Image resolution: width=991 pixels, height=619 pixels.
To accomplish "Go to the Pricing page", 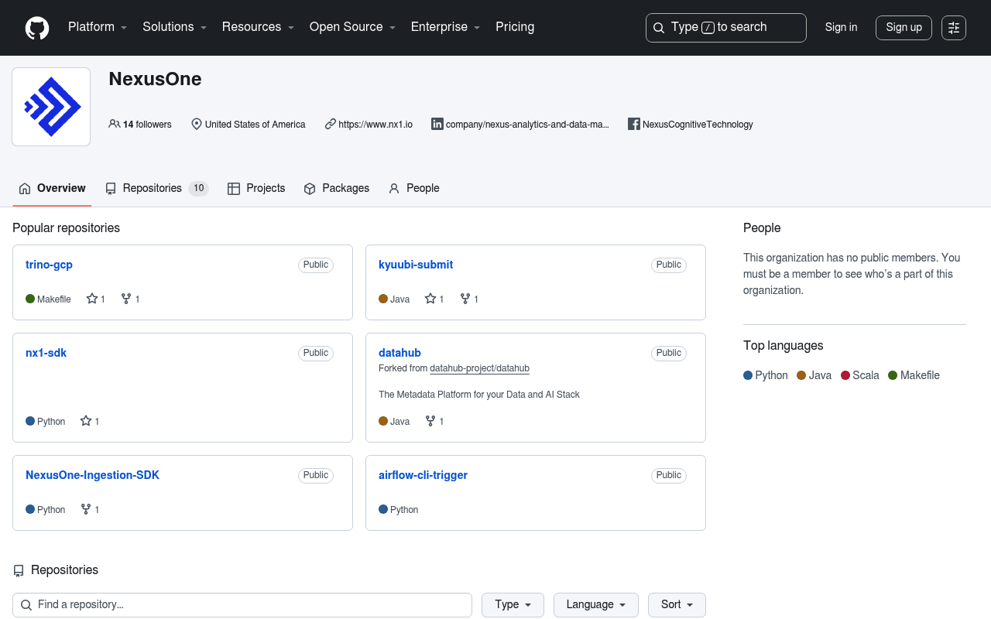I will point(515,27).
